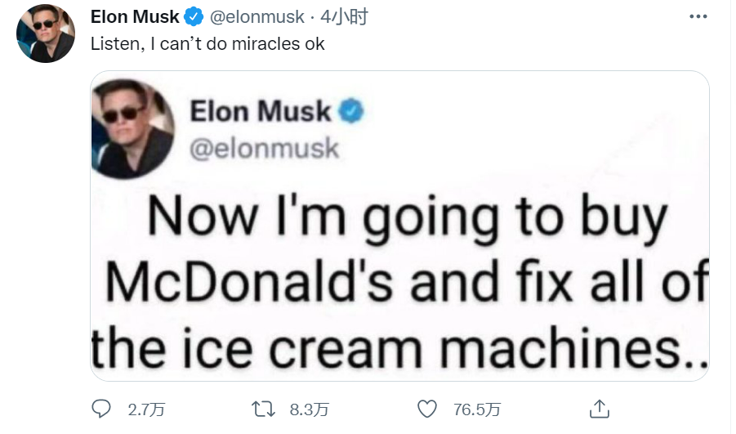Image resolution: width=736 pixels, height=434 pixels.
Task: Click the 'Elon Musk' name inside embedded image
Action: [x=261, y=111]
